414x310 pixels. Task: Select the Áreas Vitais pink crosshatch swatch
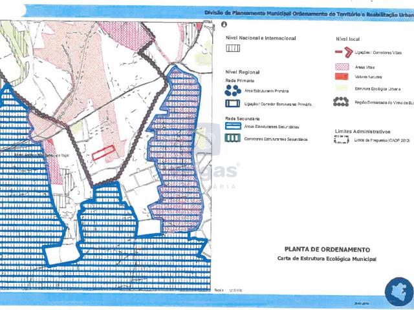[342, 67]
